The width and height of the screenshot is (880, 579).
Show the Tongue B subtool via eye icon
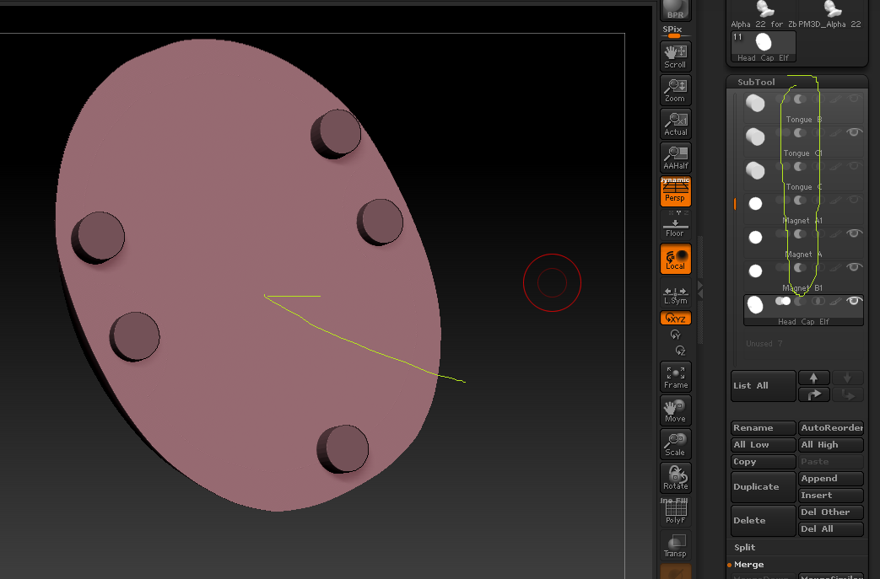point(854,99)
